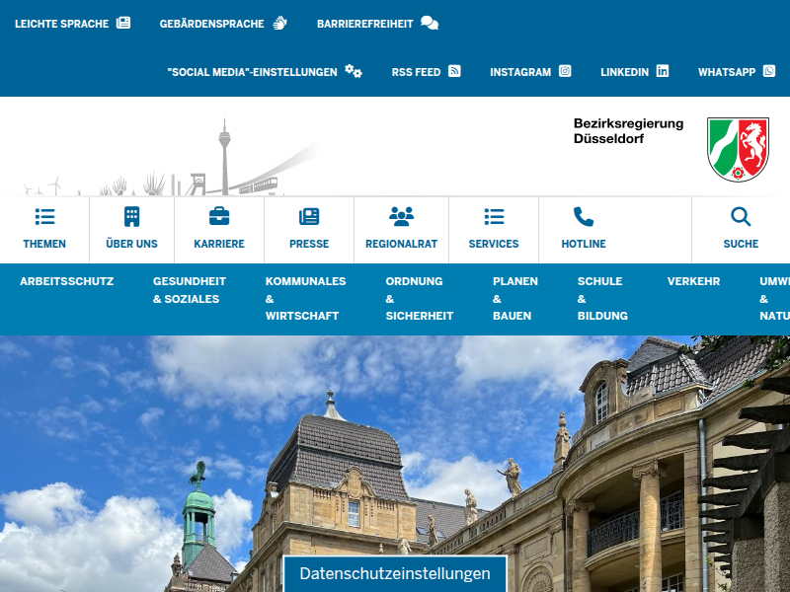Select Gesundheit & Soziales topic

pos(190,290)
